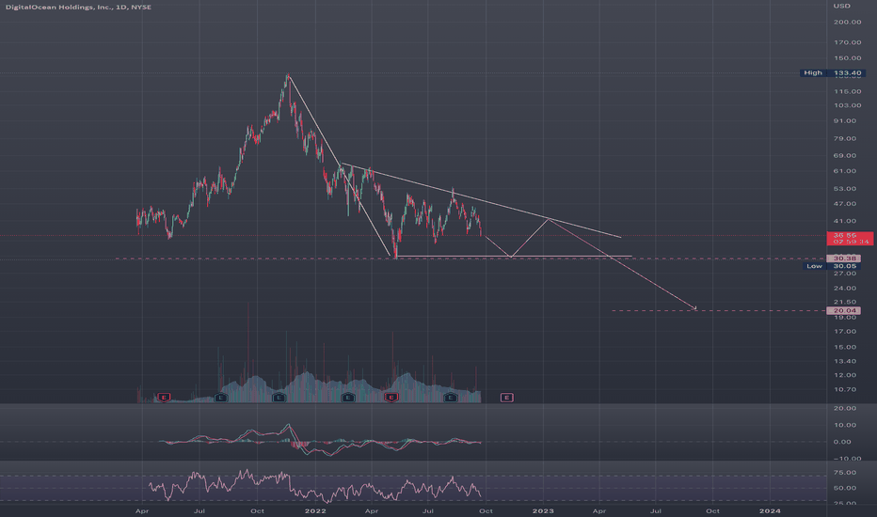This screenshot has height=517, width=877.
Task: Click the 41.00 price axis value
Action: [x=845, y=221]
